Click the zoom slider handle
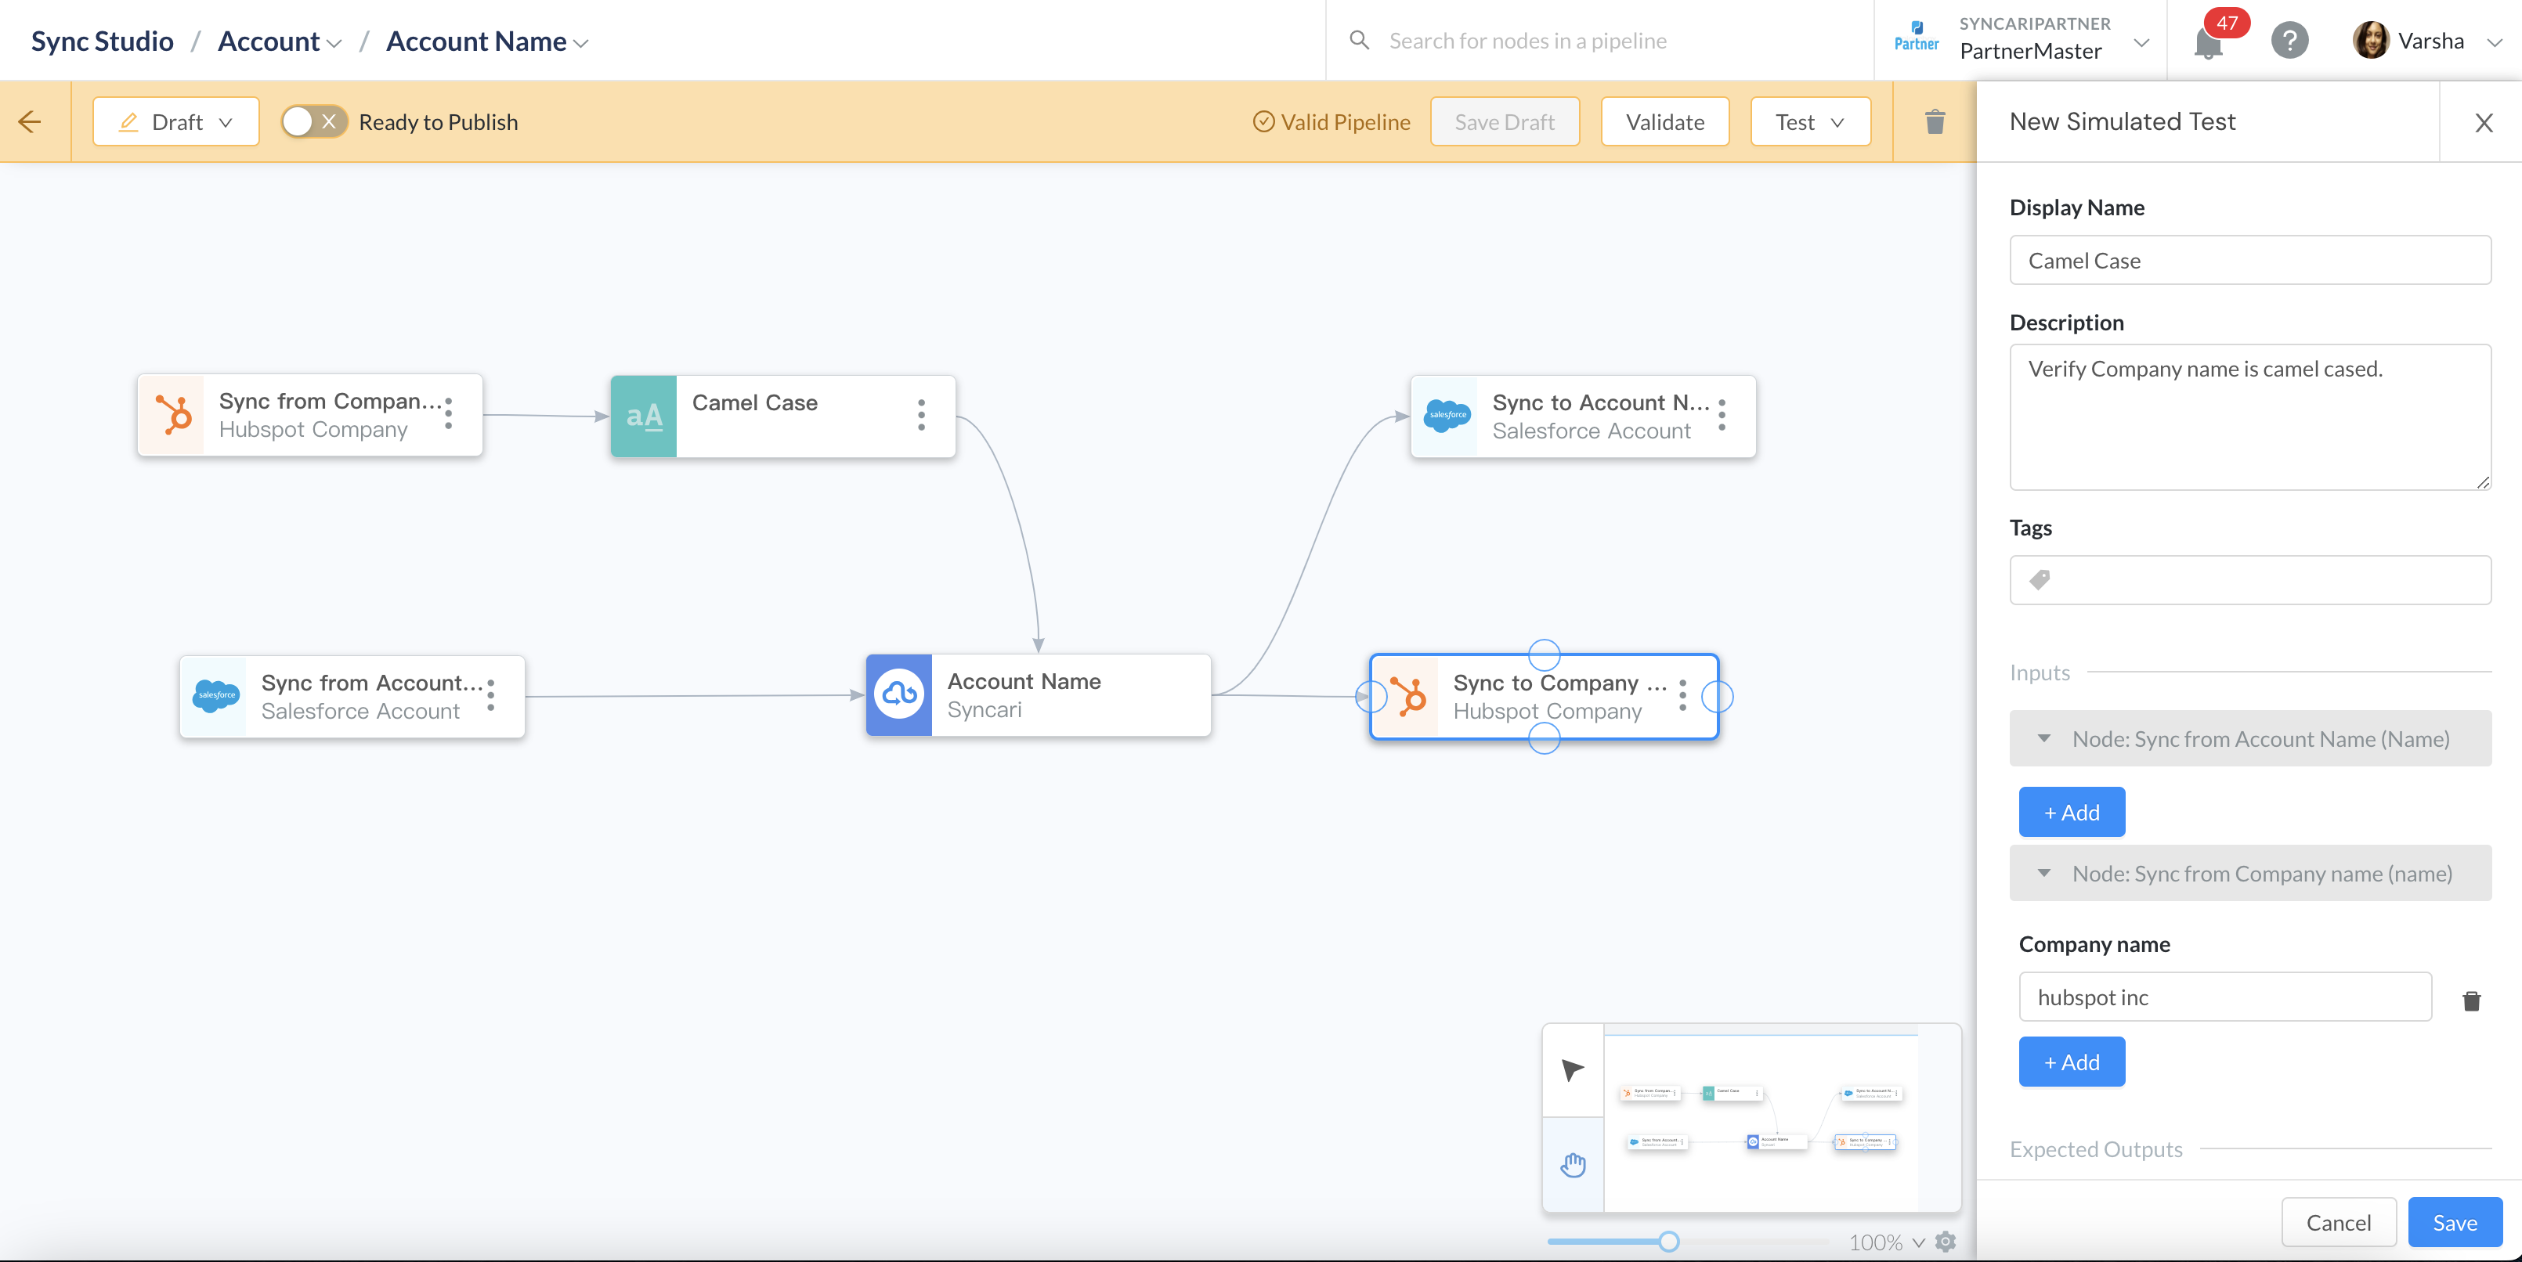The width and height of the screenshot is (2522, 1262). (x=1668, y=1242)
